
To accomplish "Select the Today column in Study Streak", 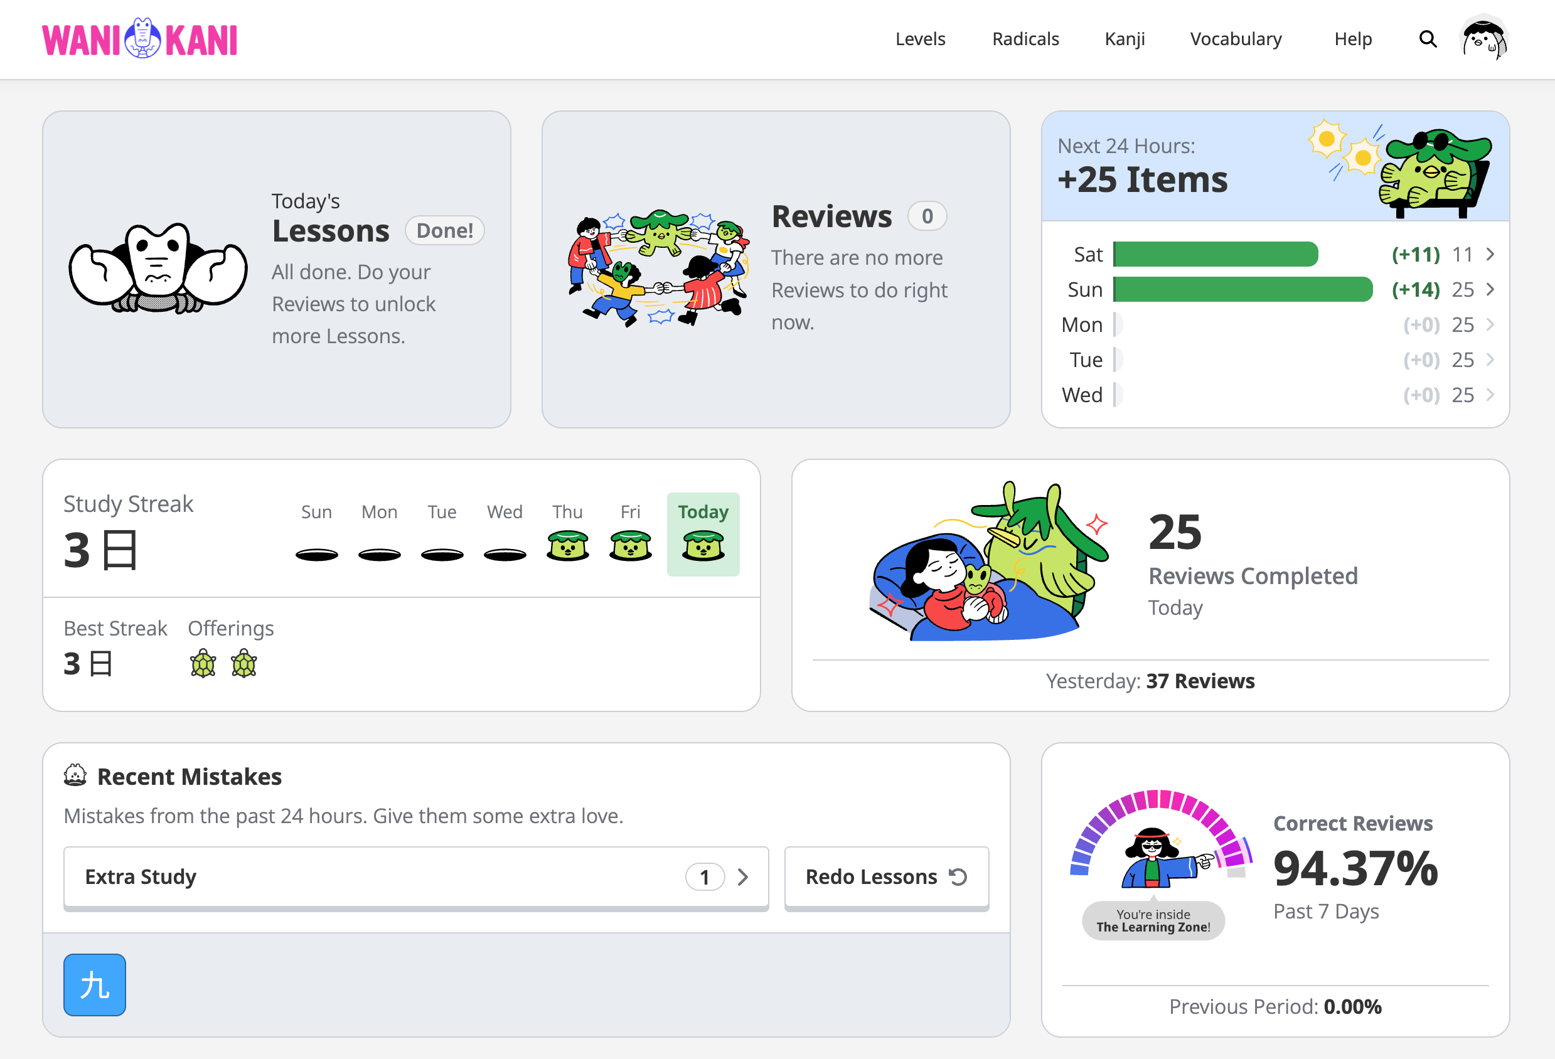I will tap(703, 534).
